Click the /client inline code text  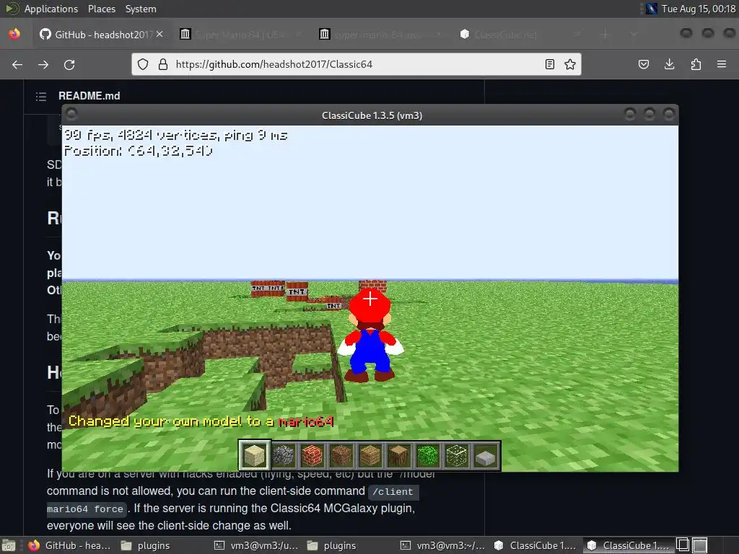coord(393,492)
